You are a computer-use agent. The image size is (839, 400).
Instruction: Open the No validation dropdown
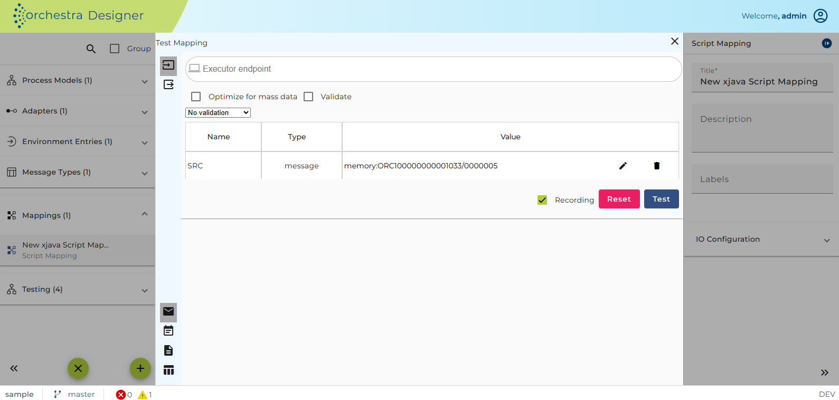point(218,113)
